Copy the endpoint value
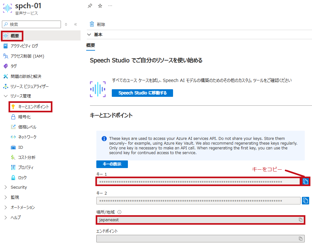Viewport: 312px width, 244px height. point(300,238)
